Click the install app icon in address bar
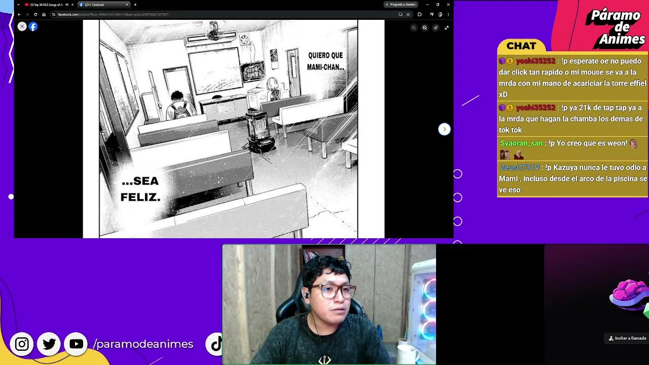 [401, 14]
